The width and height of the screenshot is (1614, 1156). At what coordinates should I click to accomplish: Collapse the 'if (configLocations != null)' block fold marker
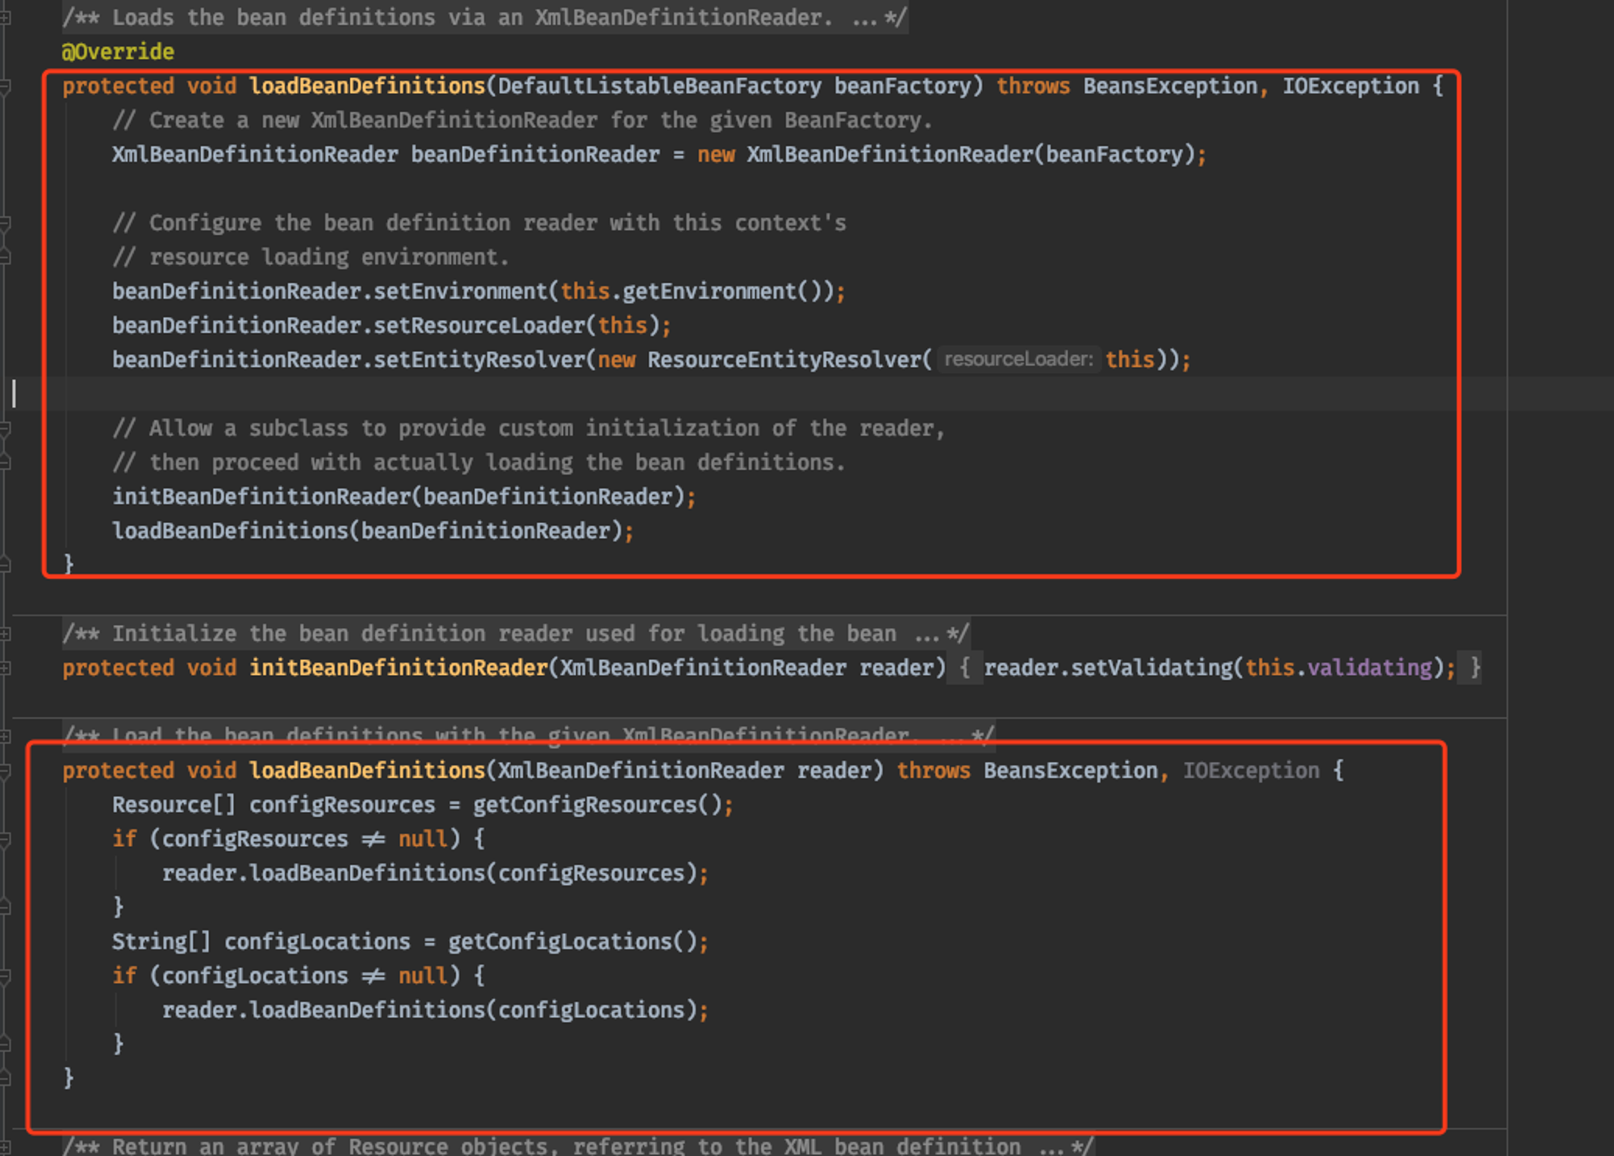[x=4, y=976]
